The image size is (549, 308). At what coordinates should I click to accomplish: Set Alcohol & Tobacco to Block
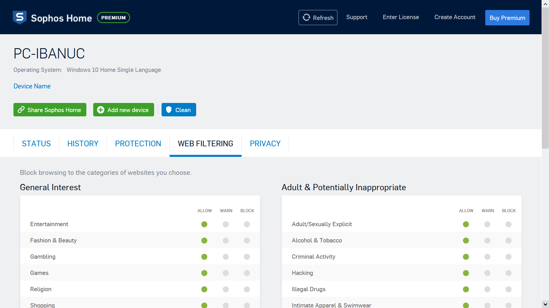tap(508, 240)
